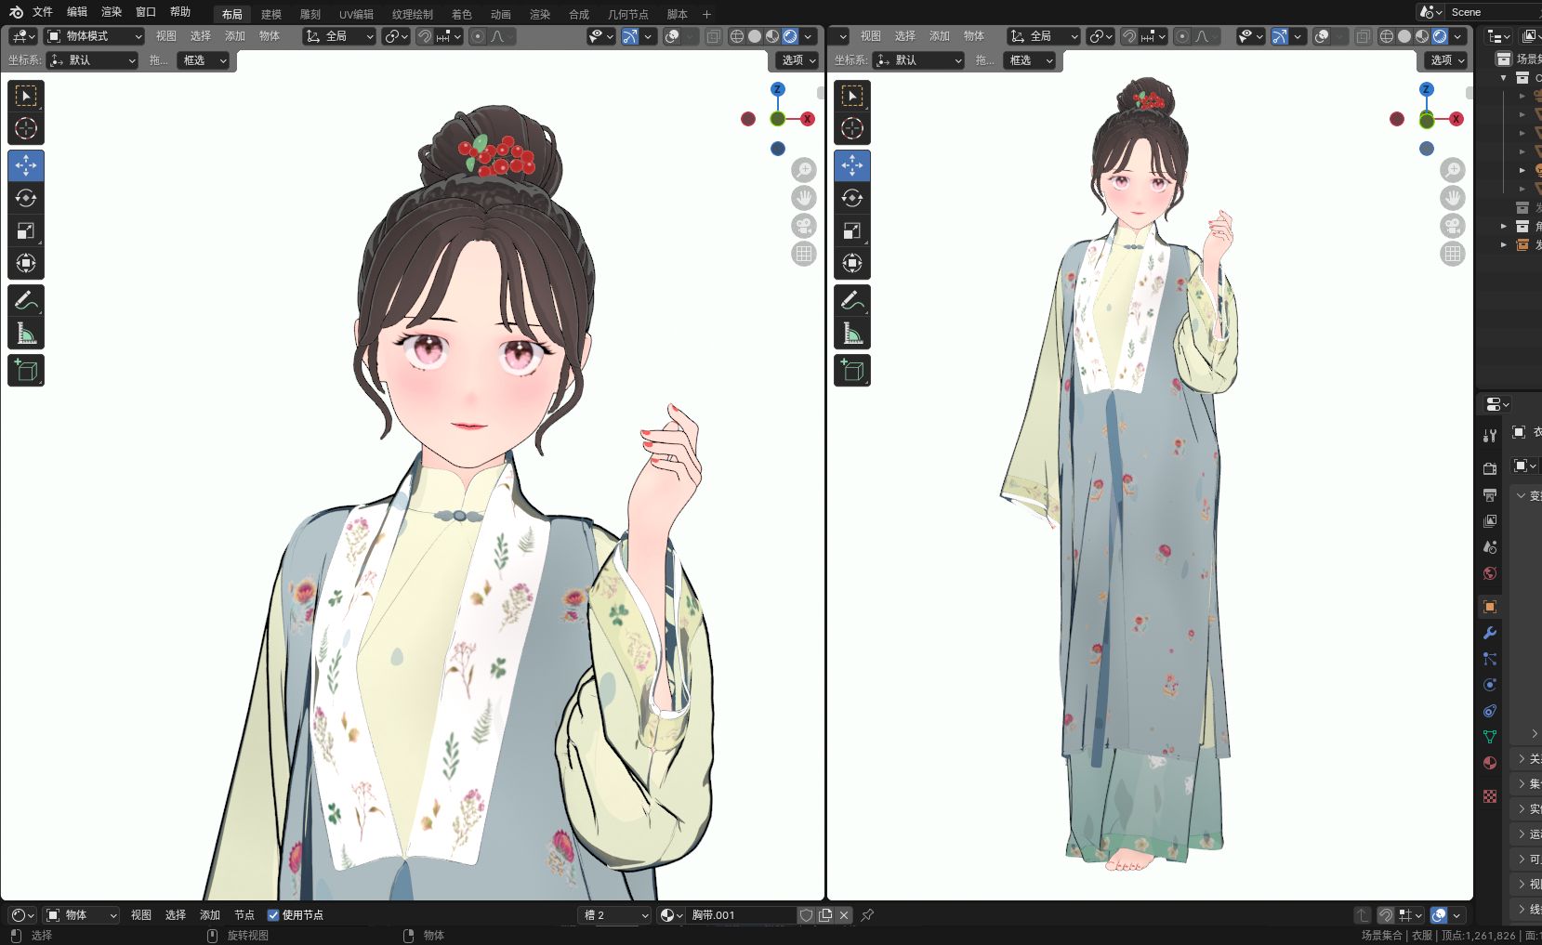Click the Blender logo menu

16,12
